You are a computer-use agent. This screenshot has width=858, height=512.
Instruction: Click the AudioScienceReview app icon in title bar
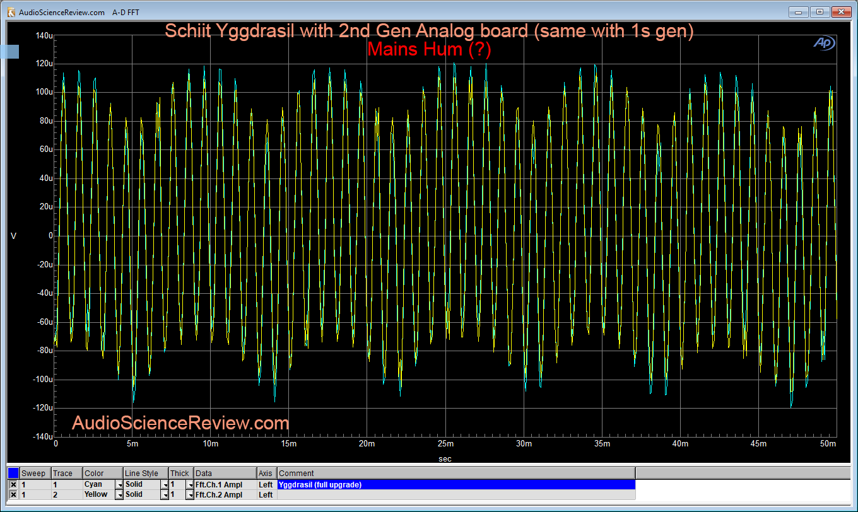coord(11,11)
